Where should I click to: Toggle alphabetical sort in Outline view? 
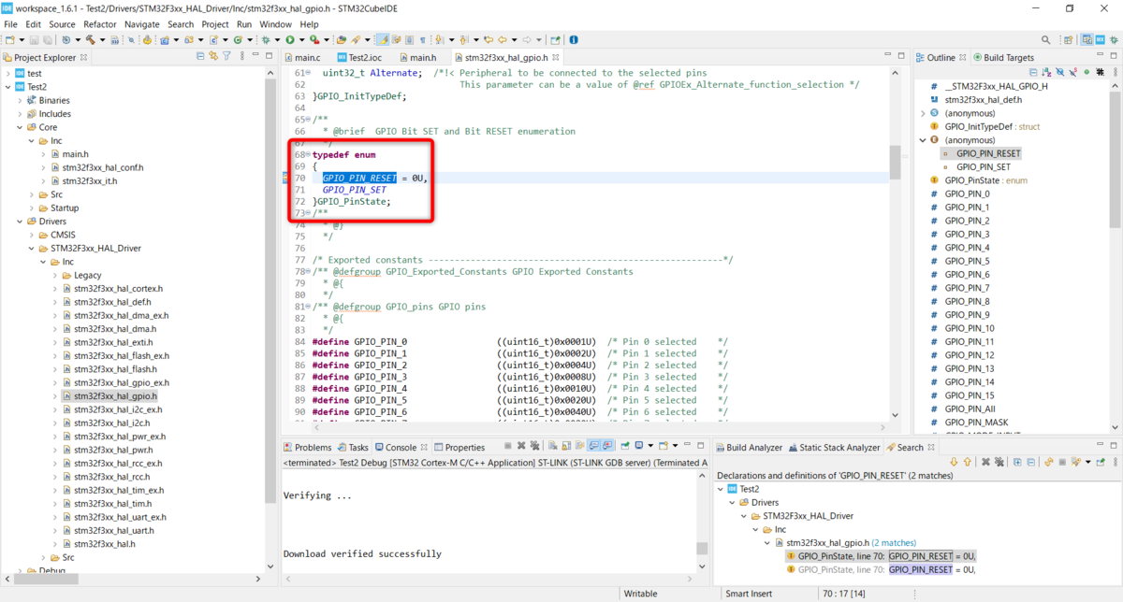pos(1046,72)
